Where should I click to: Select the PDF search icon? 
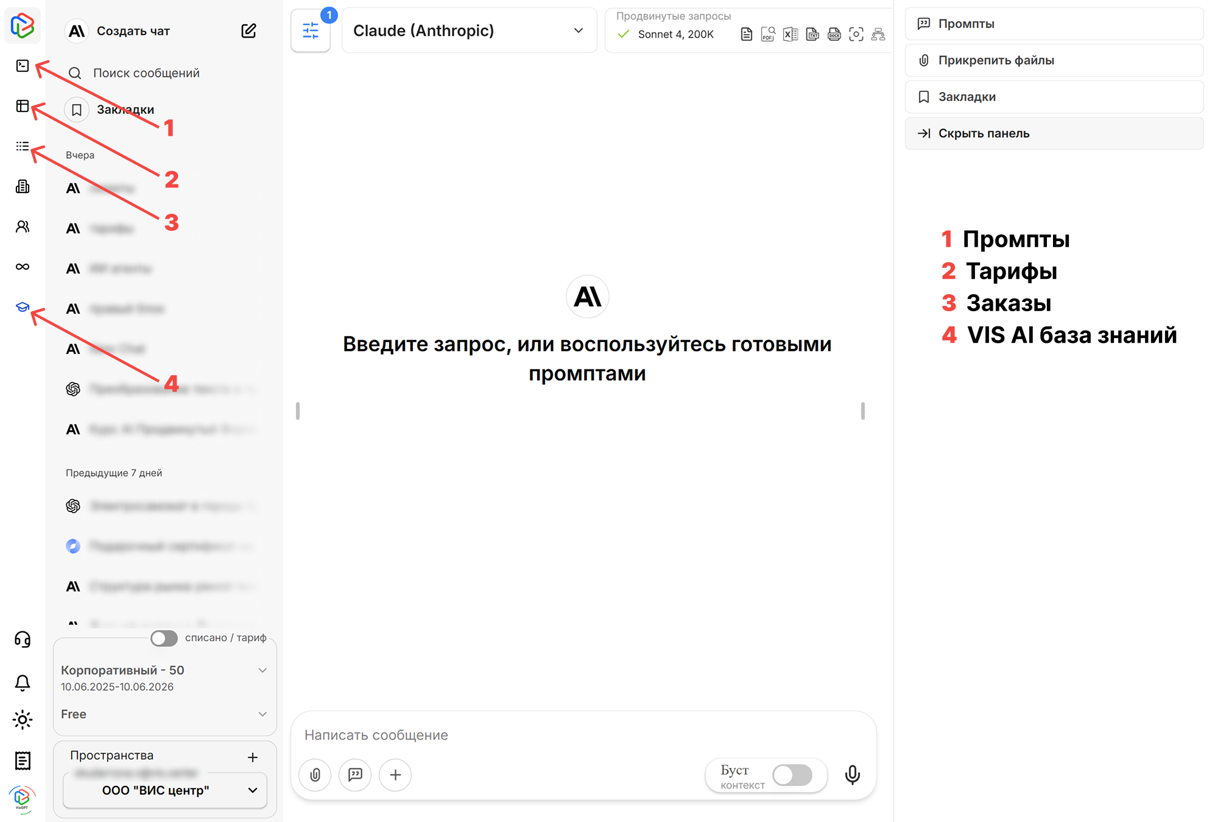pyautogui.click(x=768, y=34)
